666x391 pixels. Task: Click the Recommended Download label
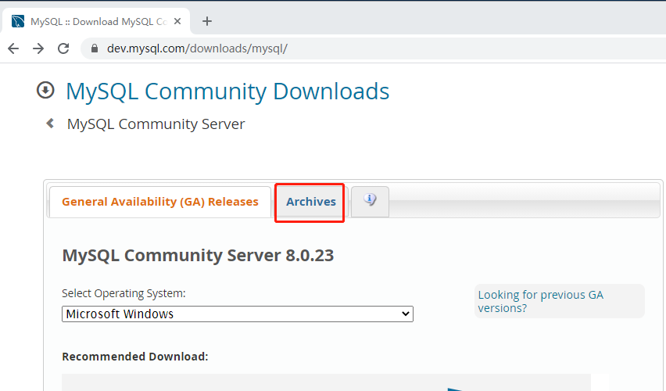point(135,357)
